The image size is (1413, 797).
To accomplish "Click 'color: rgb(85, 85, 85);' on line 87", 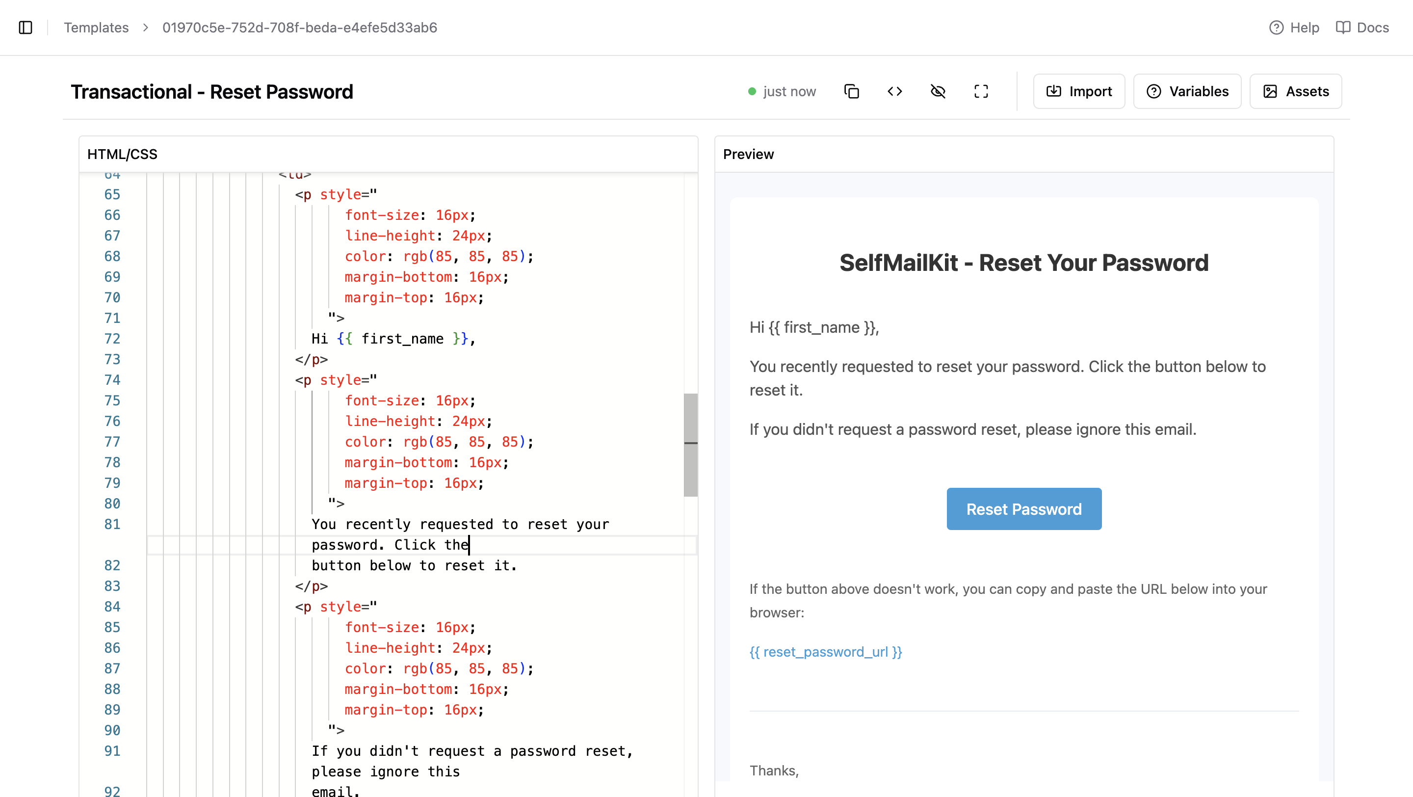I will point(439,668).
